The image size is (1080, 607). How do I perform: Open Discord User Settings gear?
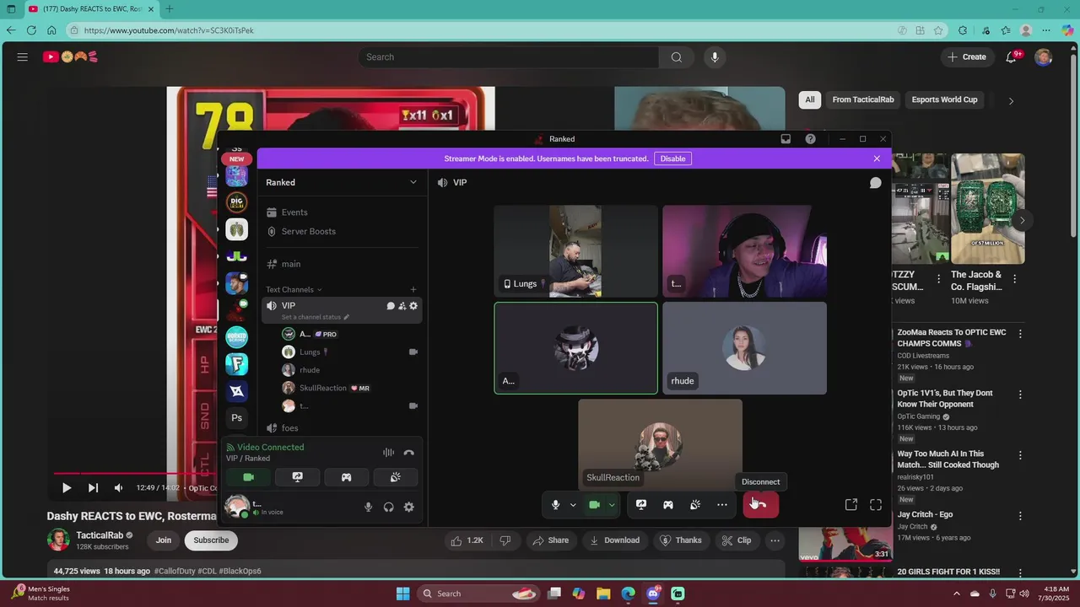pyautogui.click(x=409, y=507)
